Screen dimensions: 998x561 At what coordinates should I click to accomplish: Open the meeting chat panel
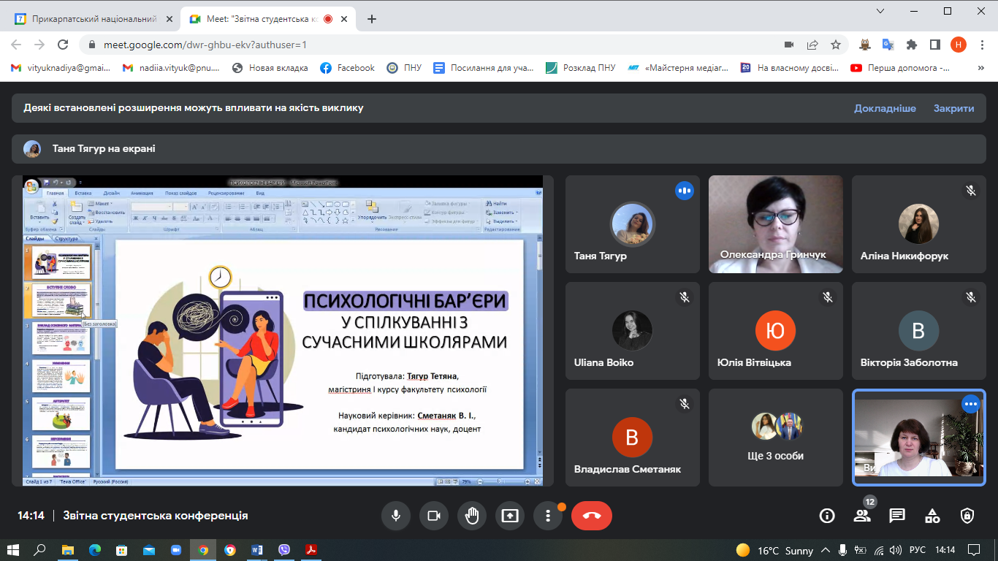(897, 516)
